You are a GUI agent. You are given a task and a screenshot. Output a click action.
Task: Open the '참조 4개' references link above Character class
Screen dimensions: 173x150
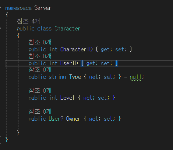[x=28, y=21]
